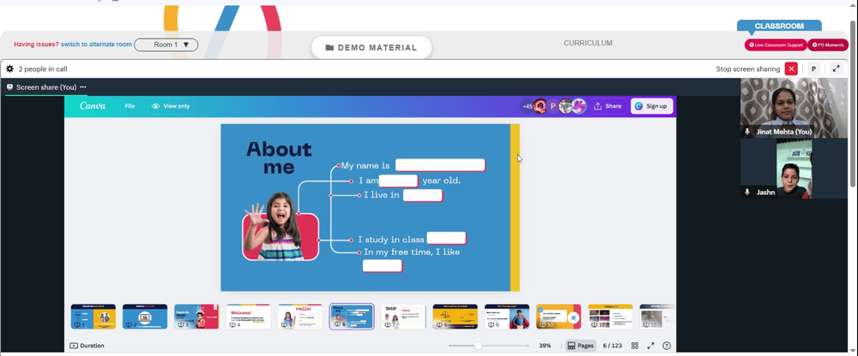This screenshot has height=356, width=858.
Task: Click the zoom slider handle
Action: 478,346
